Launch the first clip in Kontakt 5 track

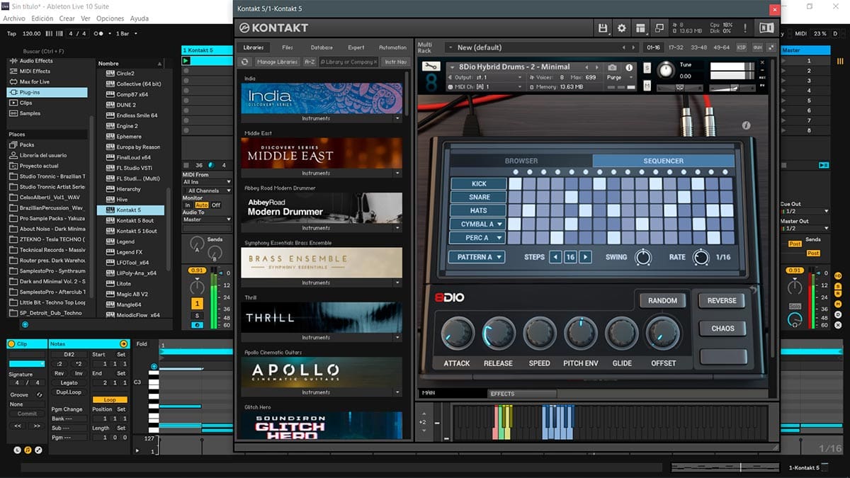[186, 61]
